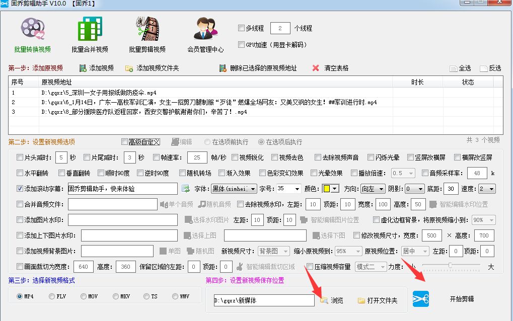Screen dimensions: 513x321
Task: Select the 在选项后执行 radio option
Action: [261, 142]
